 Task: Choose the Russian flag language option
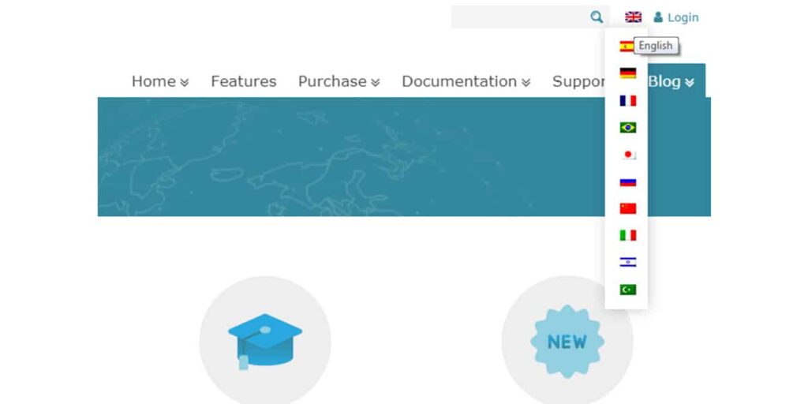[627, 181]
